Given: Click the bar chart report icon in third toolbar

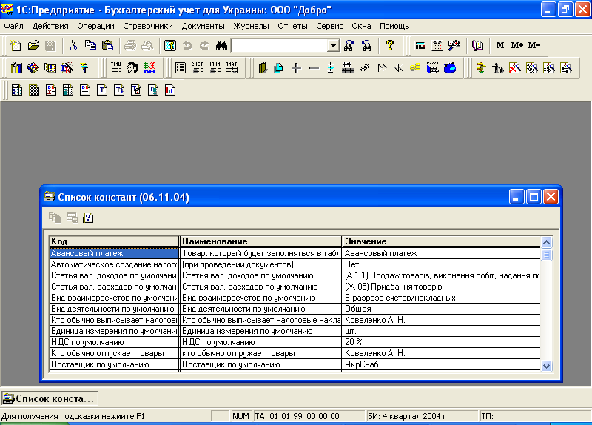Looking at the screenshot, I should click(170, 90).
